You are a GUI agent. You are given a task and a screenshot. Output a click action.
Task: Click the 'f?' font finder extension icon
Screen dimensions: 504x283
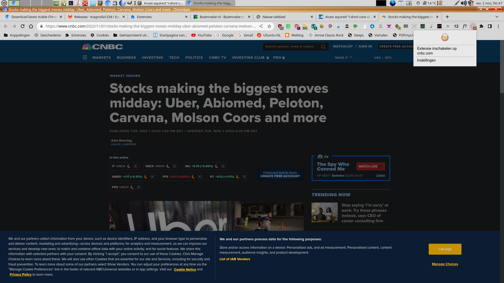pos(465,26)
